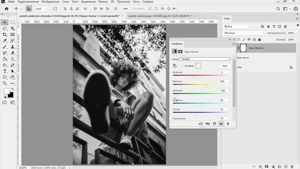300x169 pixels.
Task: Select the Crop tool
Action: [5, 34]
